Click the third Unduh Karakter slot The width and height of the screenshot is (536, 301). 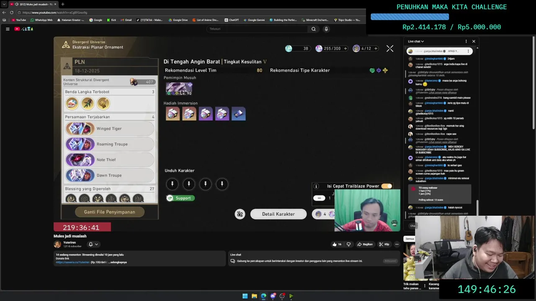tap(205, 184)
